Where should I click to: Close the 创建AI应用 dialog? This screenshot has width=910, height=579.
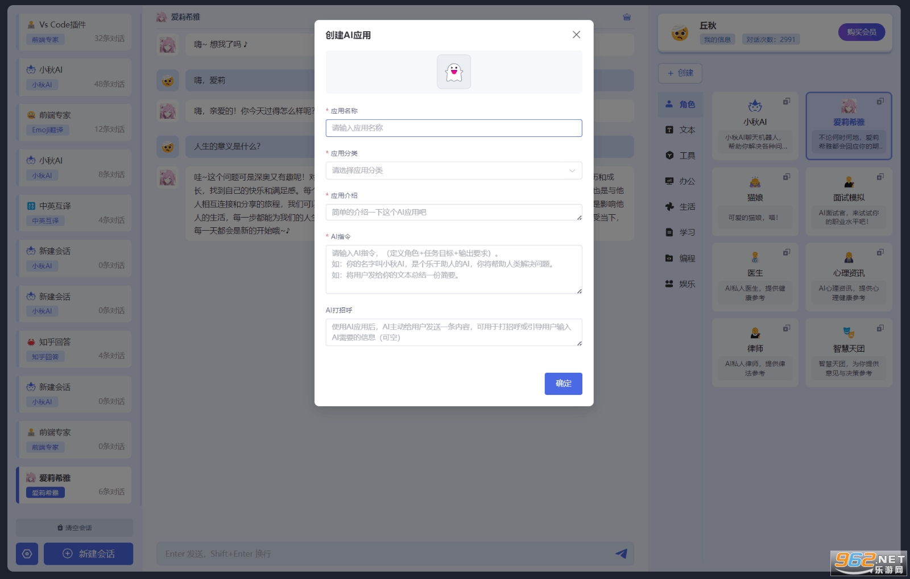click(576, 35)
